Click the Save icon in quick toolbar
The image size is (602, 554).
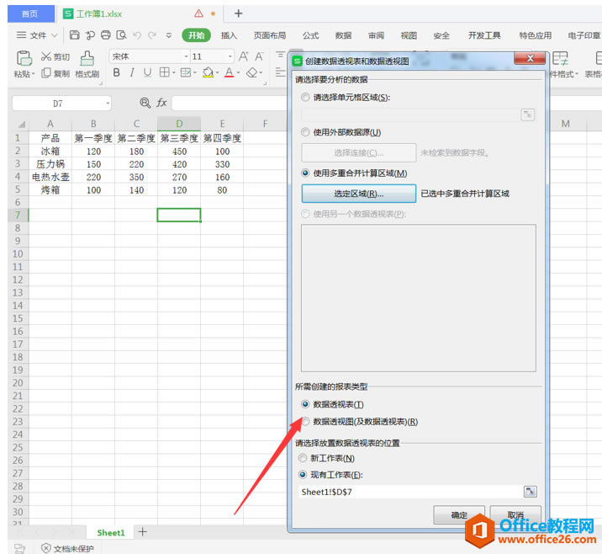75,35
